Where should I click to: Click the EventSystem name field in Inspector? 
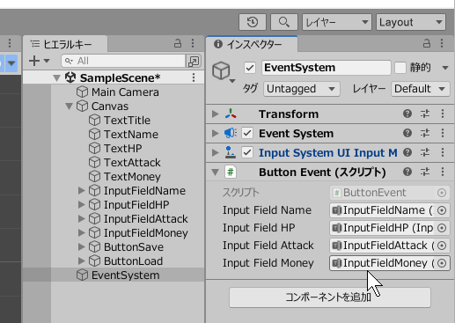pos(327,68)
